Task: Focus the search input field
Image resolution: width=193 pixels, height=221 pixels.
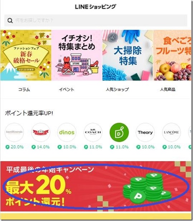Action: [96, 20]
